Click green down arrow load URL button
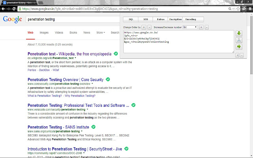 point(239,33)
